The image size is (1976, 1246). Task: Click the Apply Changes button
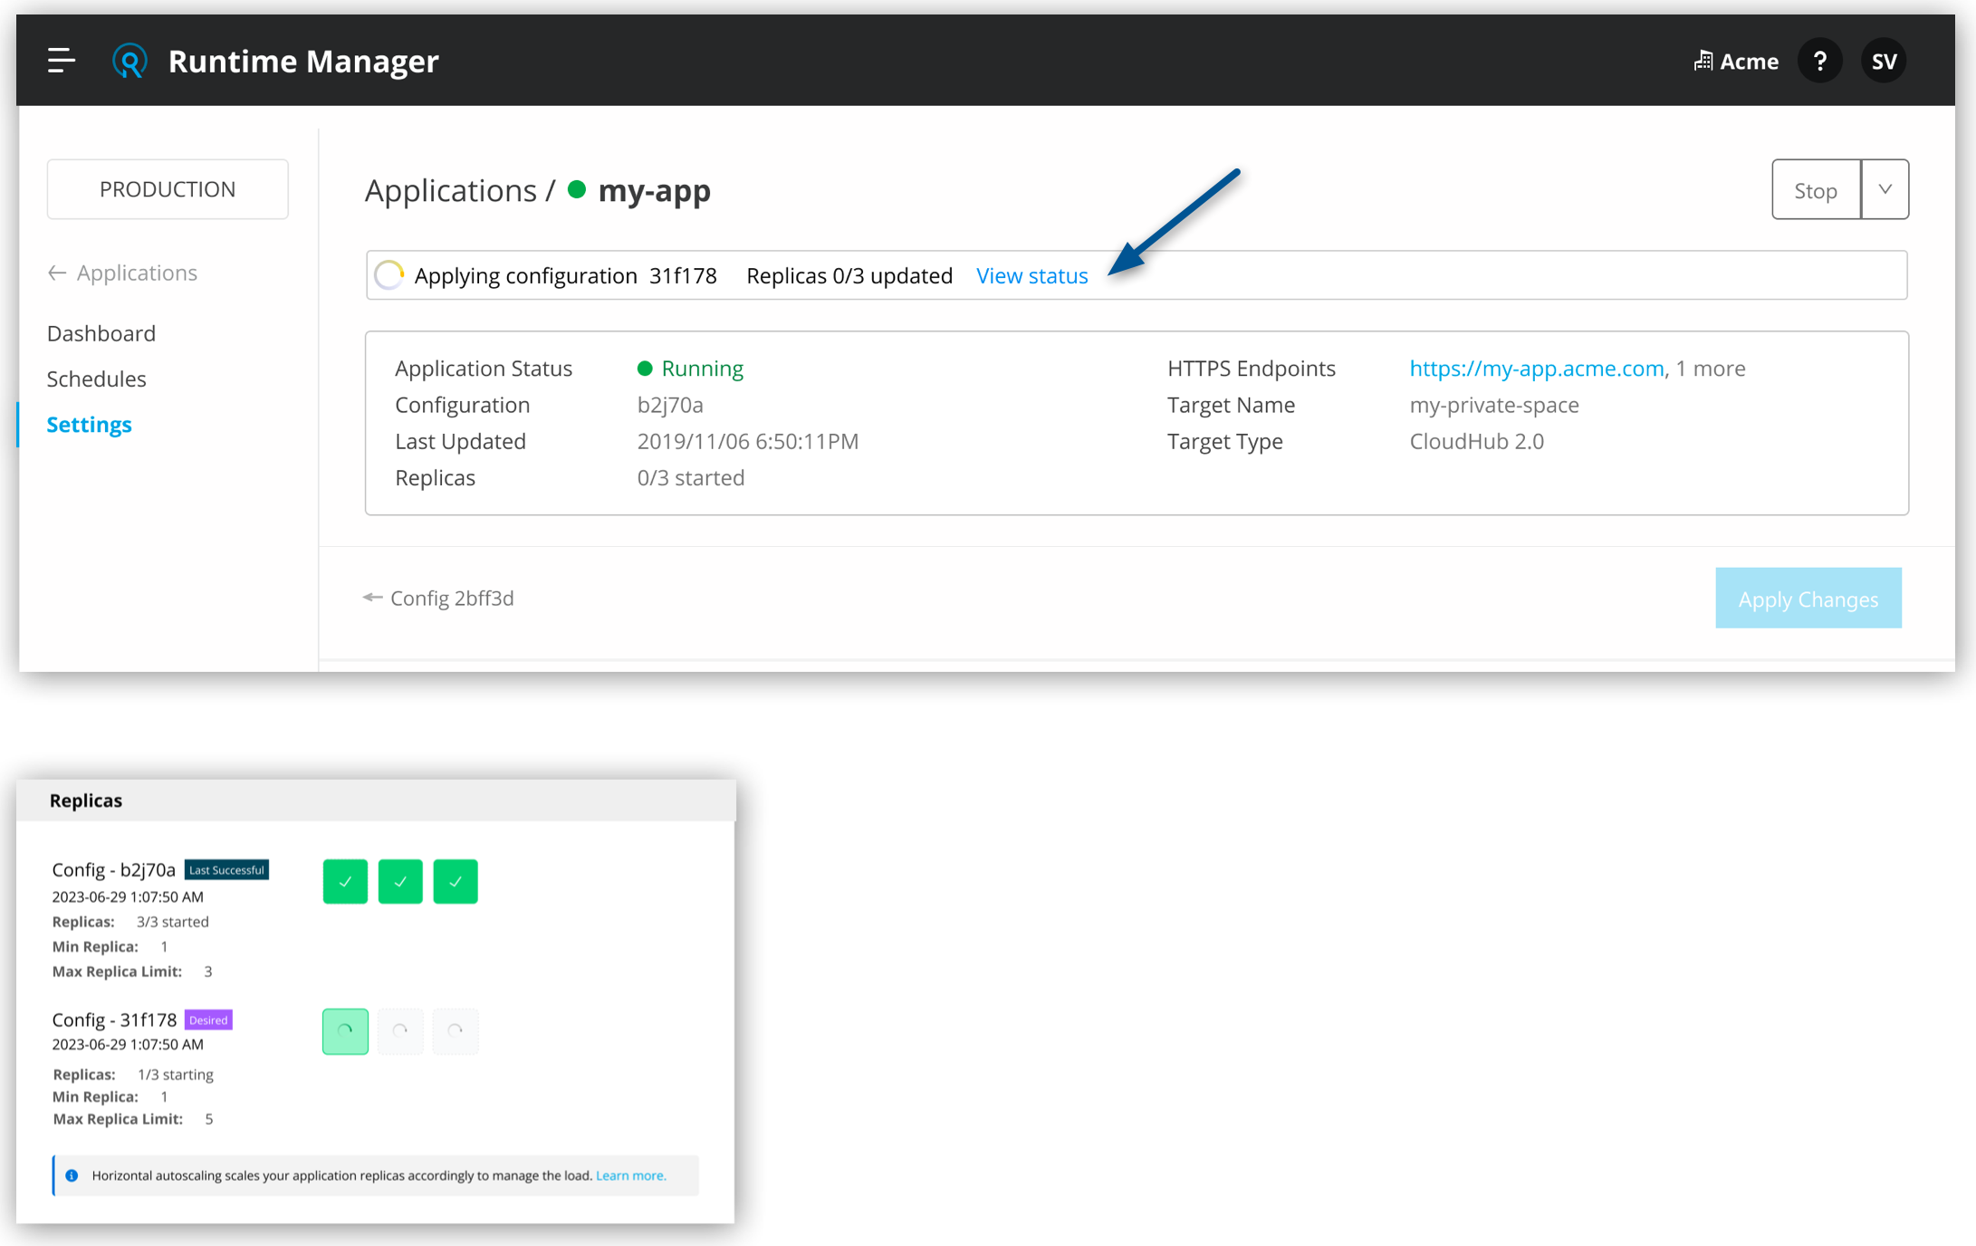point(1809,599)
